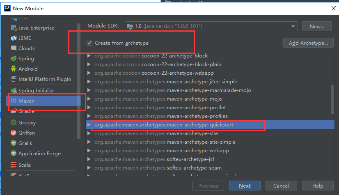Screen dimensions: 339x195
Task: Select maven-archetype-webapp archetype row
Action: (x=210, y=151)
